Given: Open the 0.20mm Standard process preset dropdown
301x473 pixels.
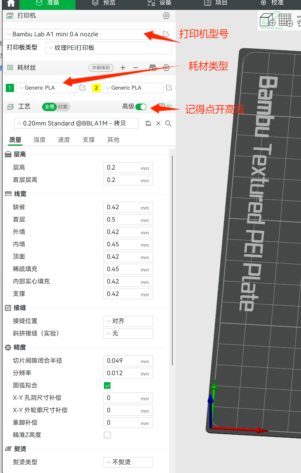Looking at the screenshot, I should tap(77, 123).
